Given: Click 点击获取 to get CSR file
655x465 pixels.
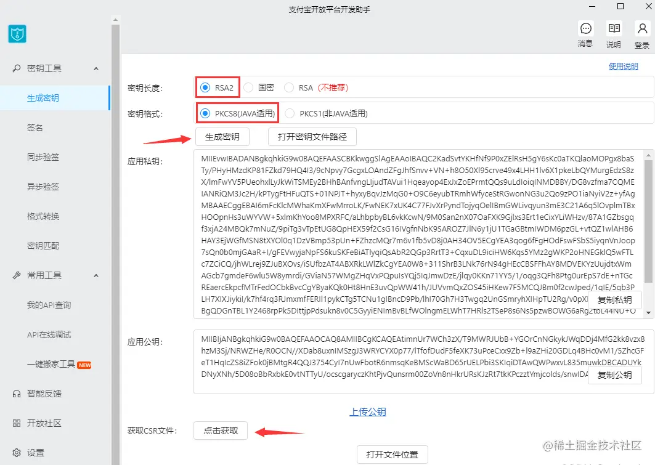Looking at the screenshot, I should 221,431.
